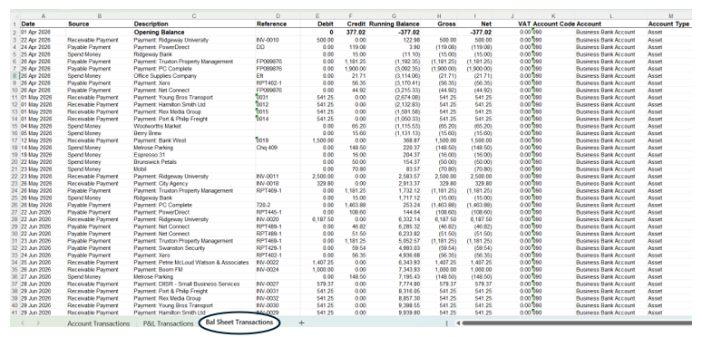Add a new sheet with the plus icon
702x337 pixels.
pos(301,323)
